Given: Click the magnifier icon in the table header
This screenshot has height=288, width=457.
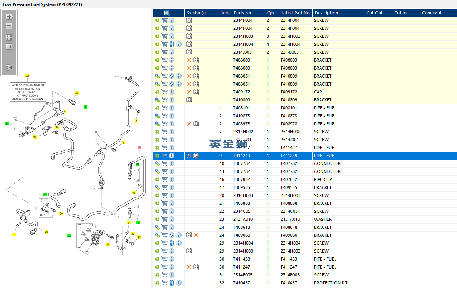Looking at the screenshot, I should click(167, 13).
